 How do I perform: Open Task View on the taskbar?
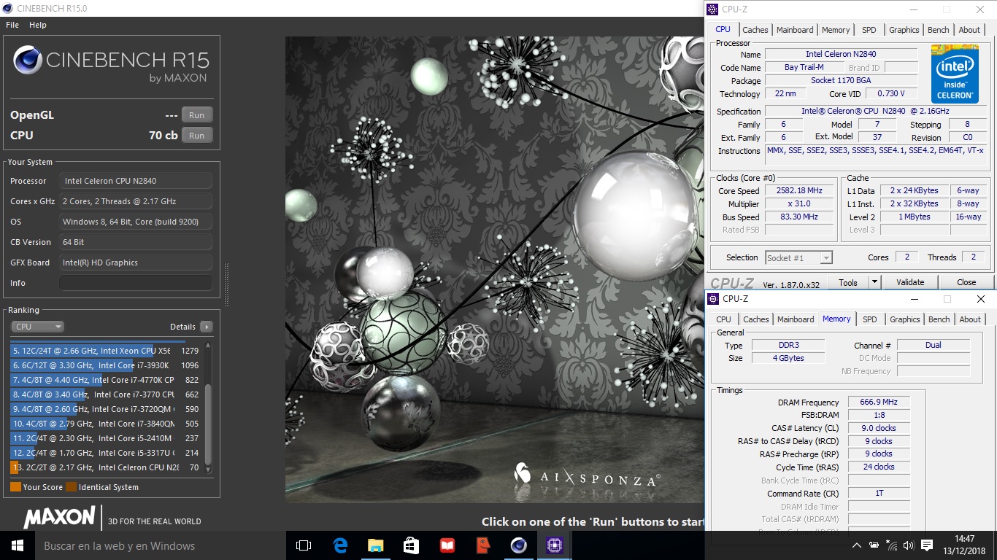(304, 545)
